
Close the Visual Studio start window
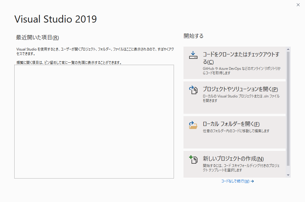[298, 5]
